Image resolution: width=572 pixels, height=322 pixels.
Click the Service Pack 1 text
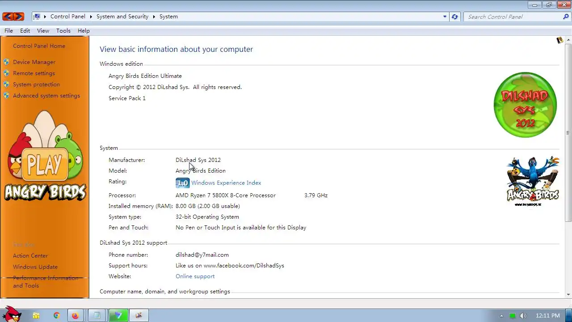(x=127, y=98)
